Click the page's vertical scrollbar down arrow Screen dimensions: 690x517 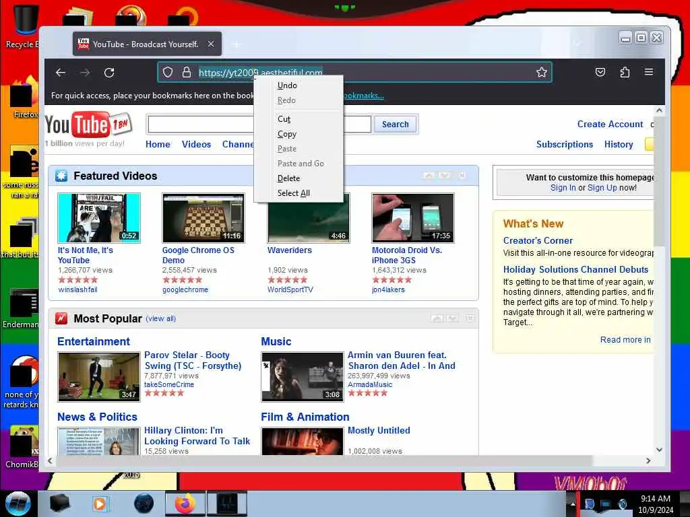click(659, 449)
